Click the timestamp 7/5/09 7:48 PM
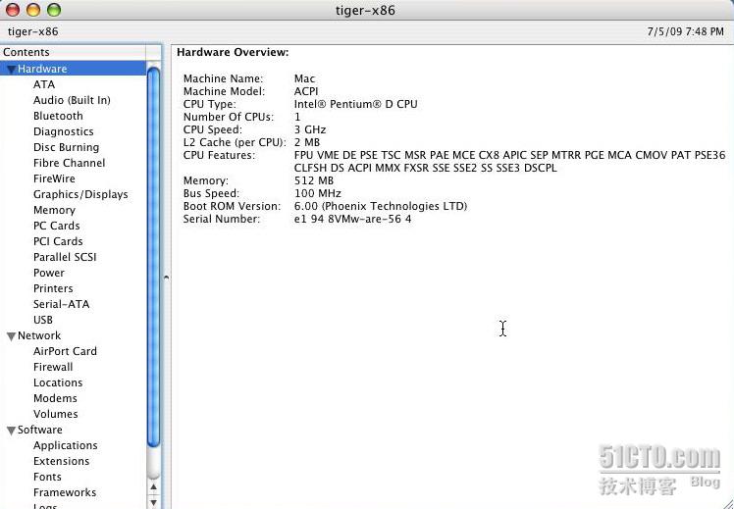734x509 pixels. click(x=685, y=31)
